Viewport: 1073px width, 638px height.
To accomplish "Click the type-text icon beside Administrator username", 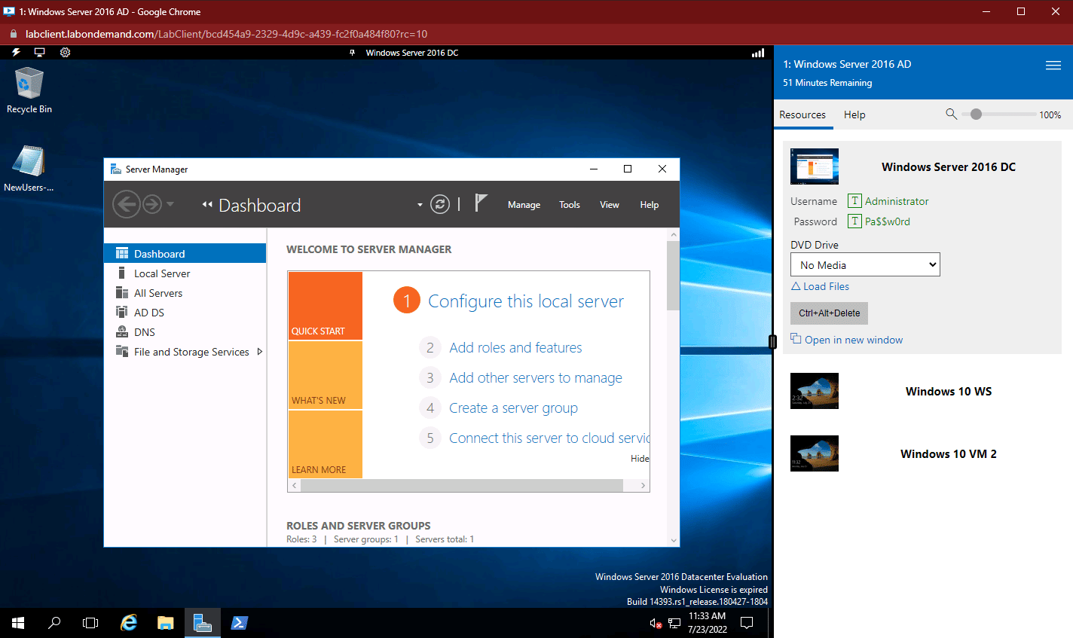I will (854, 201).
